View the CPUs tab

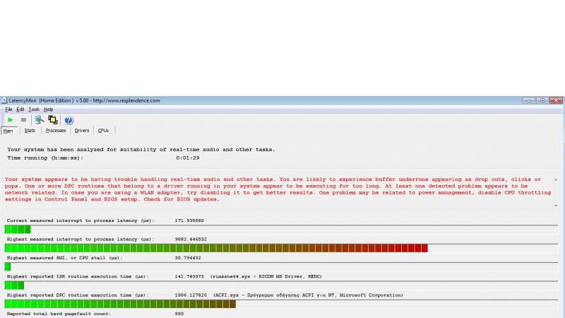[x=103, y=131]
